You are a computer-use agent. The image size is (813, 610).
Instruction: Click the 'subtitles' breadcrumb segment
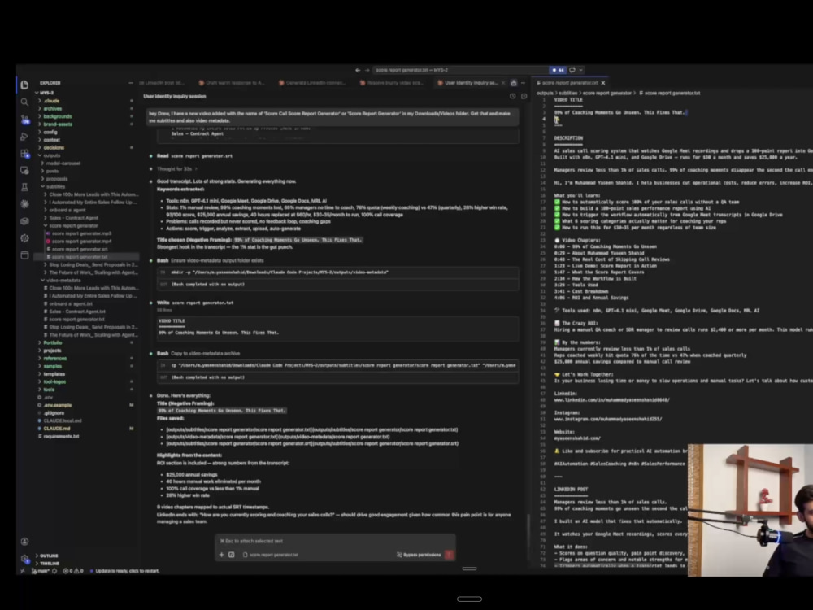567,94
